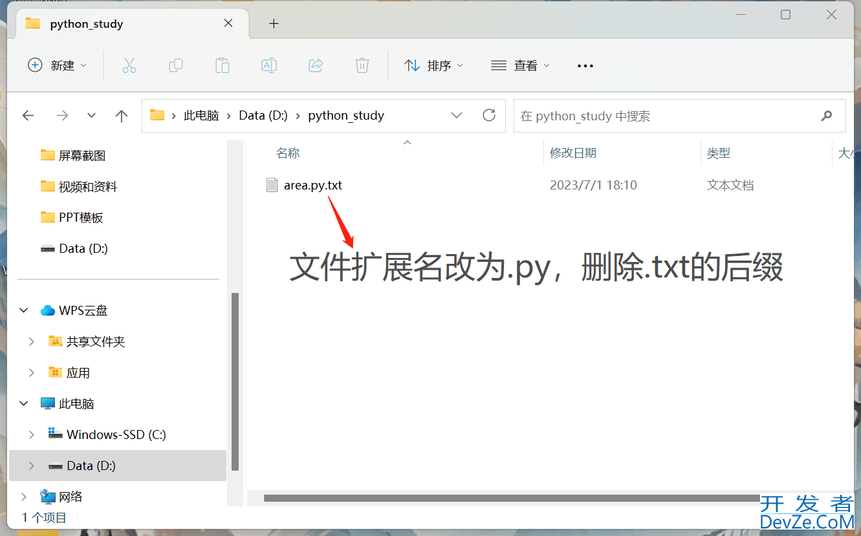Close the python_study tab
The width and height of the screenshot is (861, 536).
[x=228, y=23]
